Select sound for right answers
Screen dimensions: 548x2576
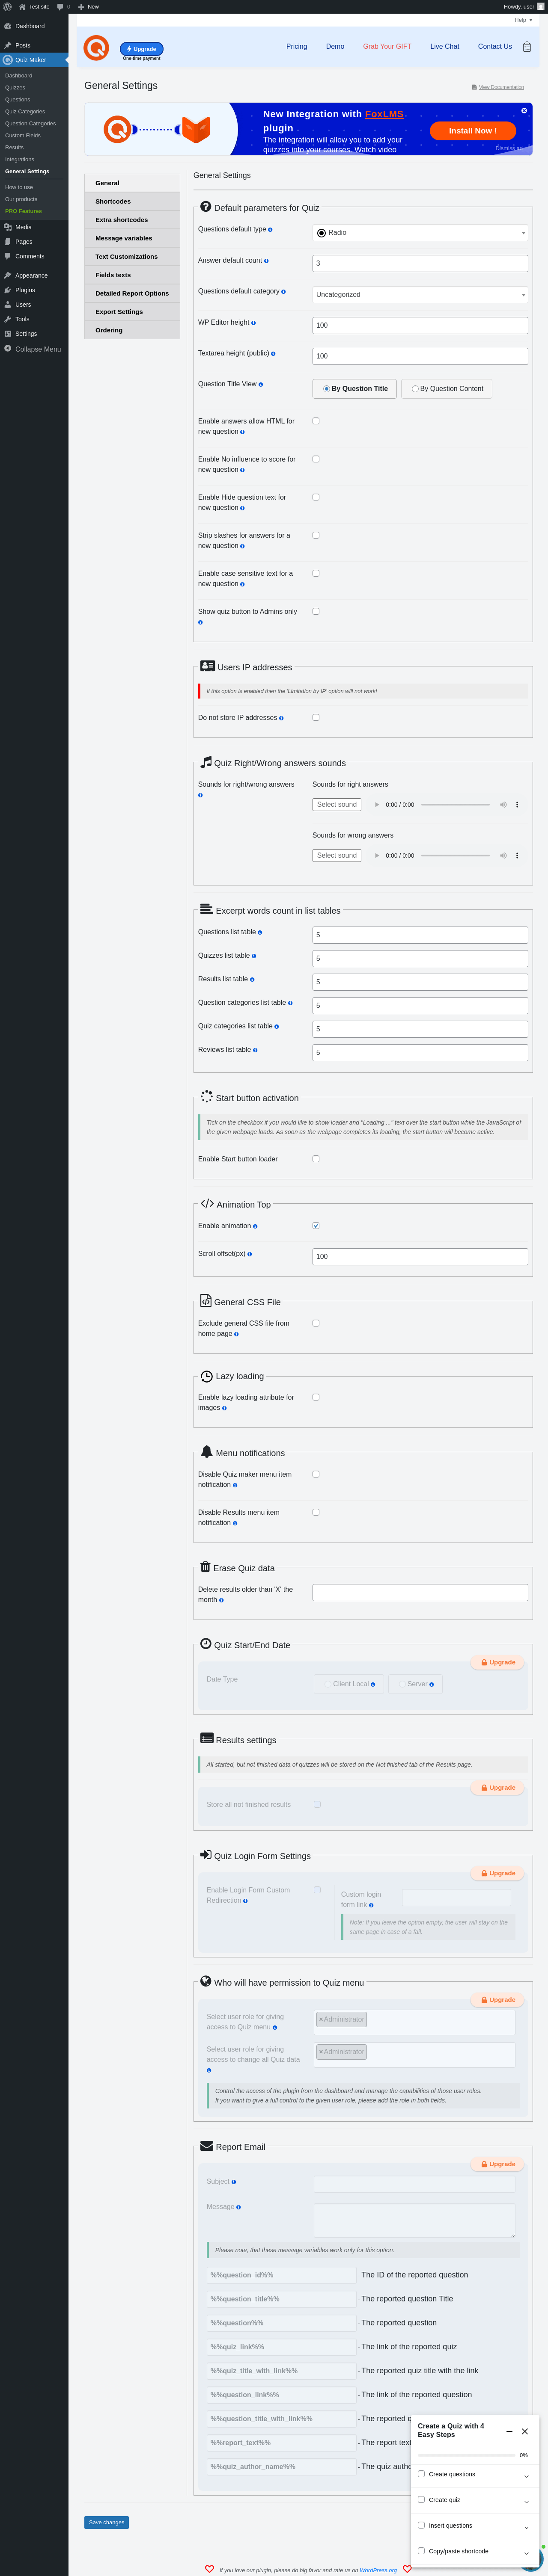tap(336, 805)
